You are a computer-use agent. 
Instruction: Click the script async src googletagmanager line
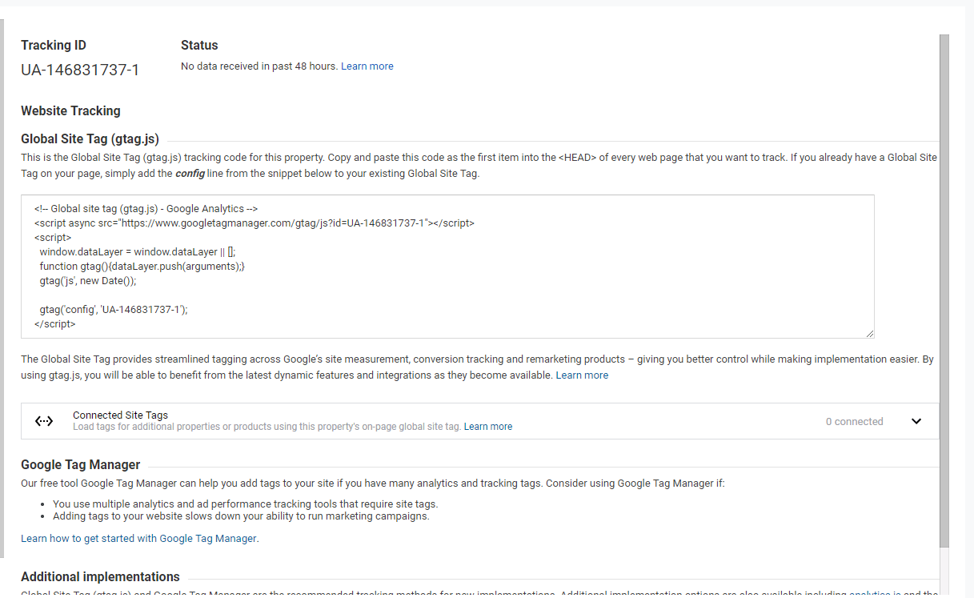(x=255, y=223)
